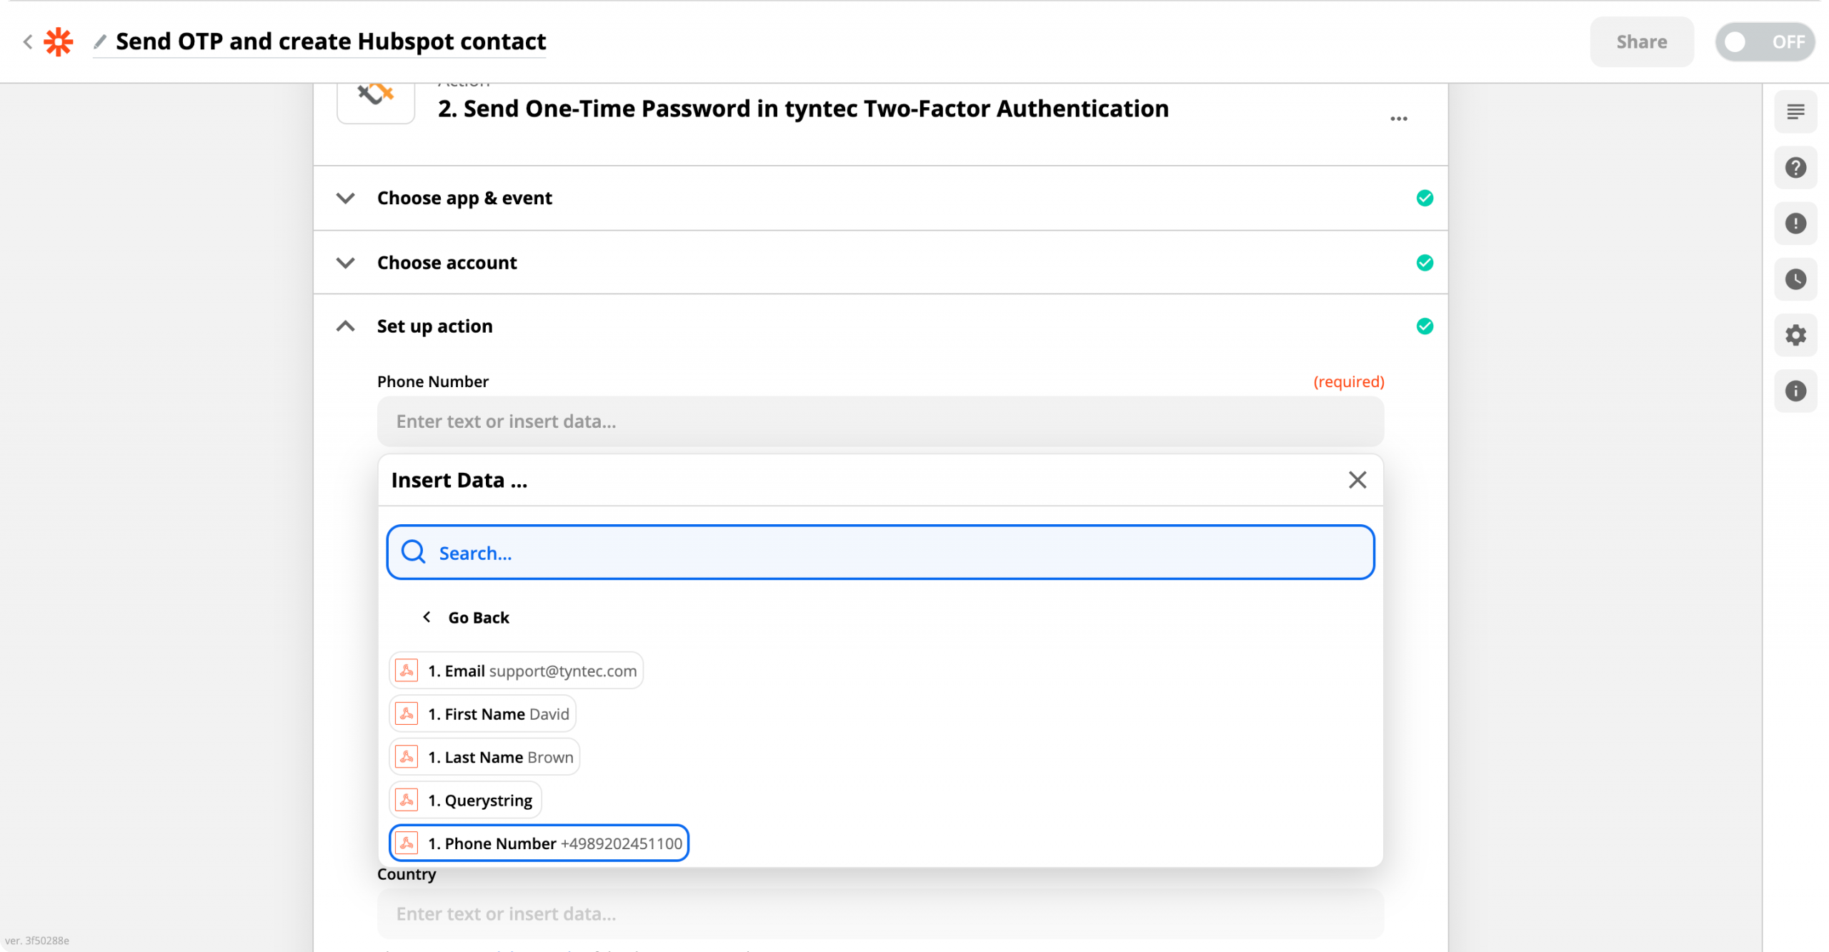Open the alert exclamation icon in sidebar

click(1795, 224)
